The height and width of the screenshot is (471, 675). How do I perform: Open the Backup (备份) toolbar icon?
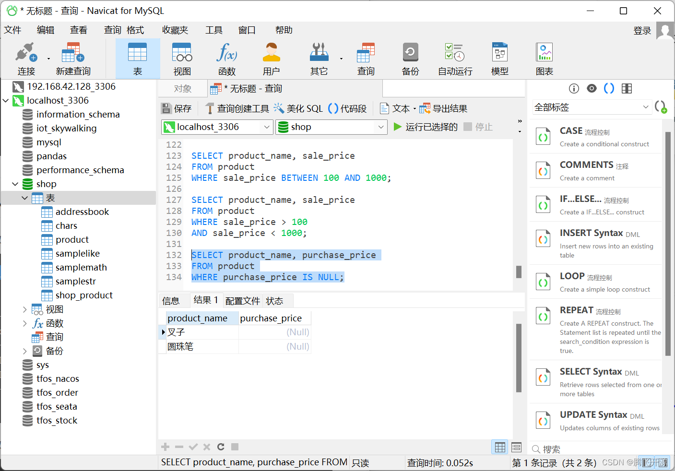tap(411, 59)
